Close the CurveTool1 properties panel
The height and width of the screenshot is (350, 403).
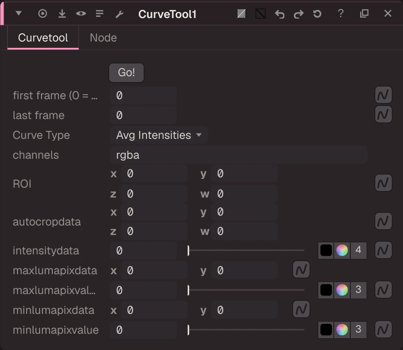click(388, 14)
